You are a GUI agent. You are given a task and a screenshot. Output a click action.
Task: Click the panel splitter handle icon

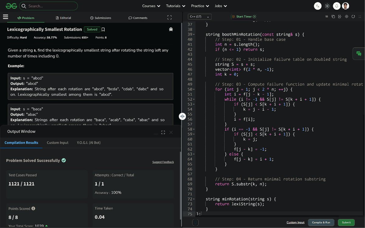pyautogui.click(x=182, y=116)
